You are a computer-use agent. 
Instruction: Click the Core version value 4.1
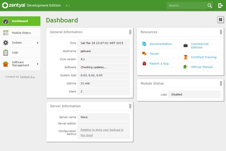[x=83, y=59]
